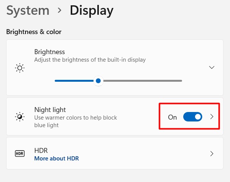
Task: Expand the Brightness section chevron
Action: 212,67
